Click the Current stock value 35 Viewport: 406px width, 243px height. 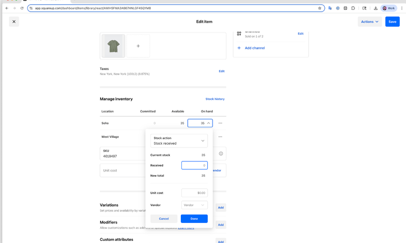203,155
